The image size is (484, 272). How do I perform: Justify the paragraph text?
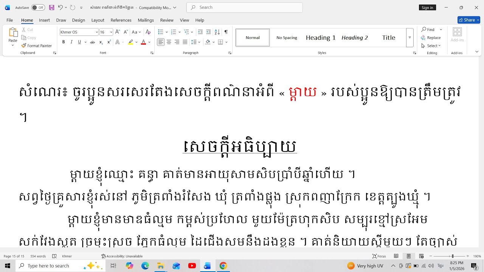click(x=185, y=42)
